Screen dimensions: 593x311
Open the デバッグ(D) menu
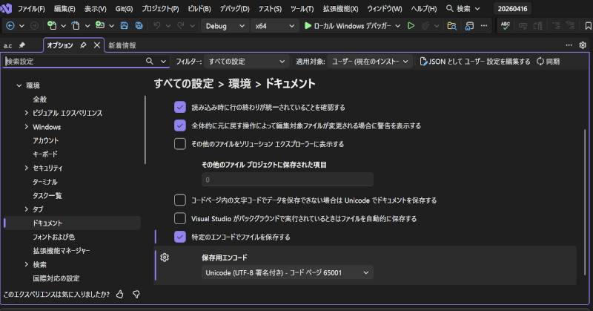(234, 8)
